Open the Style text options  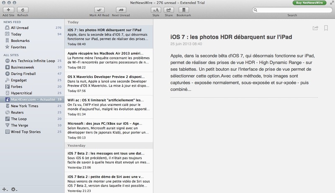pyautogui.click(x=156, y=10)
